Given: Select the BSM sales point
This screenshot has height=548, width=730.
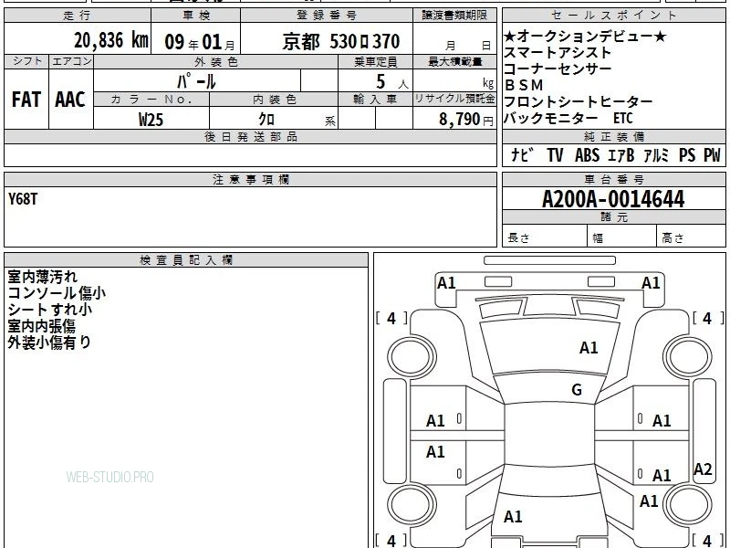Looking at the screenshot, I should (x=524, y=85).
